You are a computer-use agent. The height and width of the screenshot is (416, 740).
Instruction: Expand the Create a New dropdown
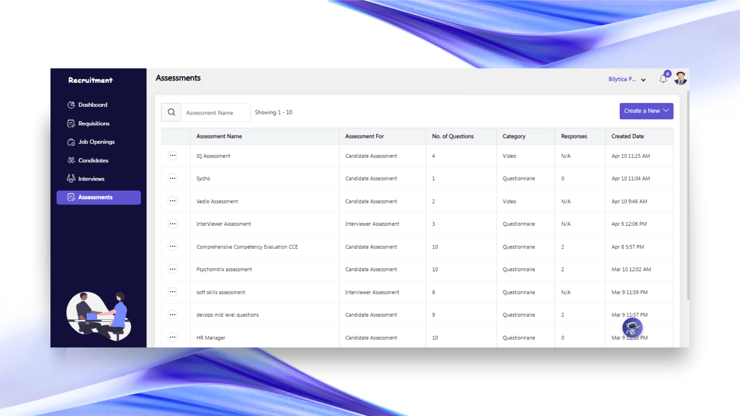(646, 111)
